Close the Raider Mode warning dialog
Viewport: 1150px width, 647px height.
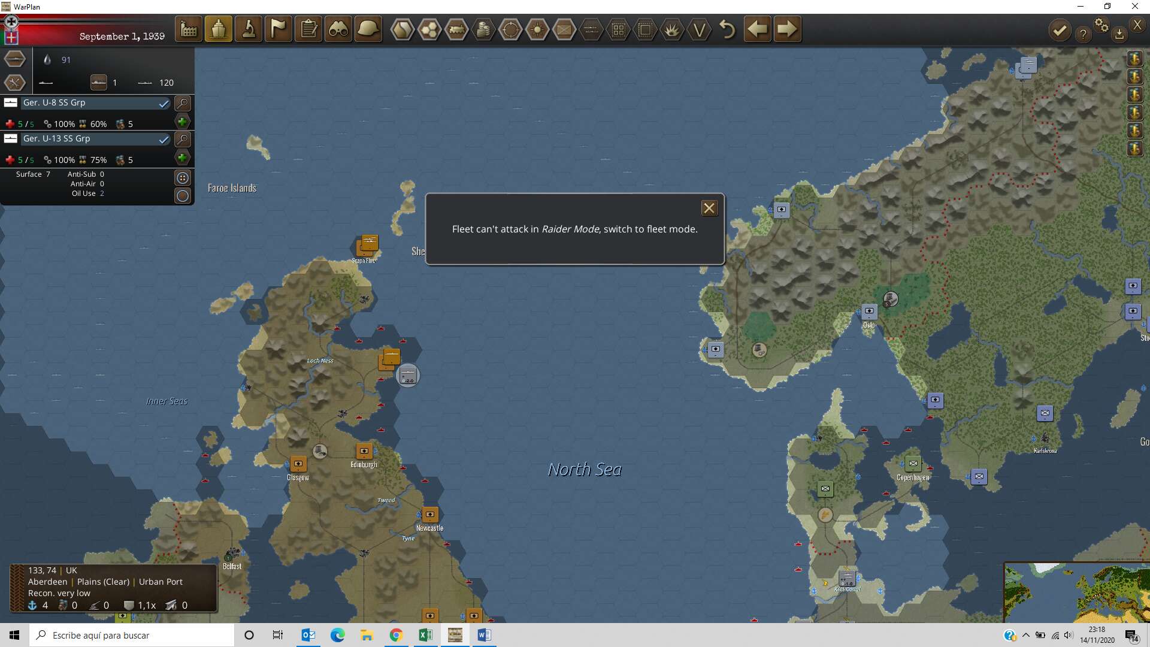709,208
